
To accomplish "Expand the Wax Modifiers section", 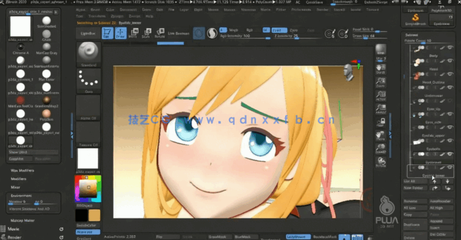I will [22, 170].
